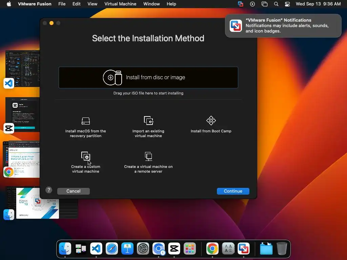
Task: Open the VMware Fusion application menu
Action: point(35,4)
